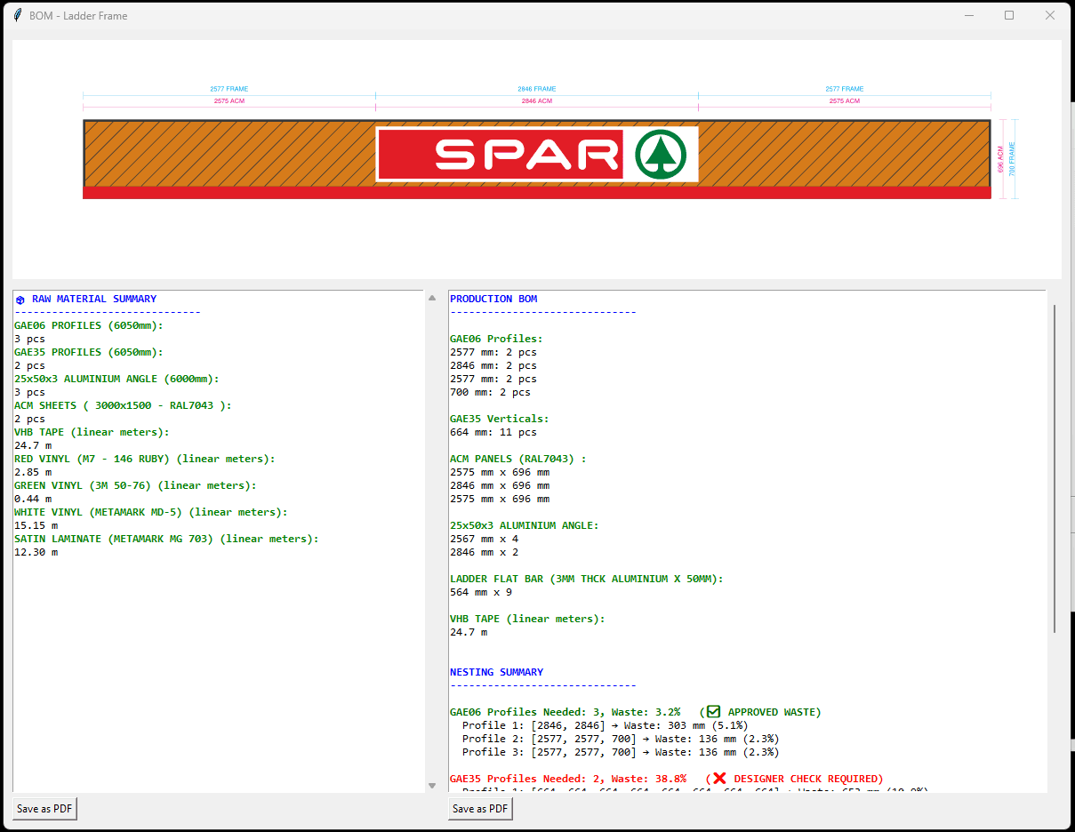Click the 2846 mm: 2 pcs line
This screenshot has height=832, width=1075.
point(493,365)
